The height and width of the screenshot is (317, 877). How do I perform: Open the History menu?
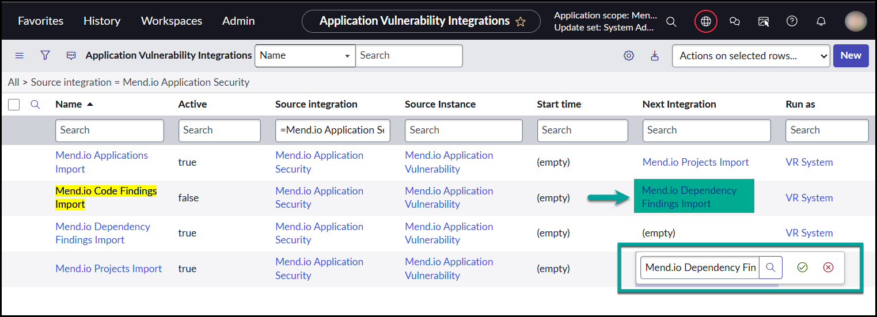[101, 21]
